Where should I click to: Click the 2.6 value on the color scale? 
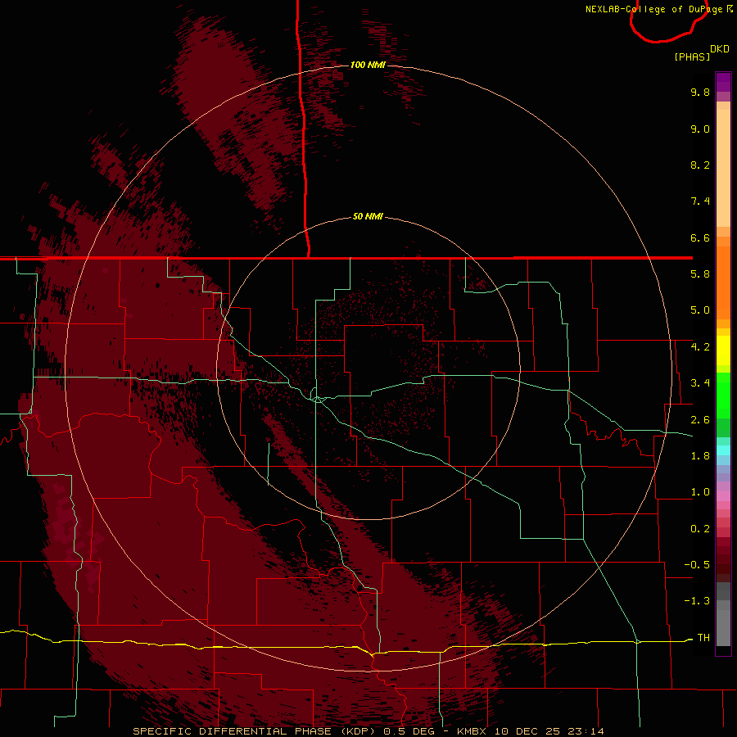700,420
